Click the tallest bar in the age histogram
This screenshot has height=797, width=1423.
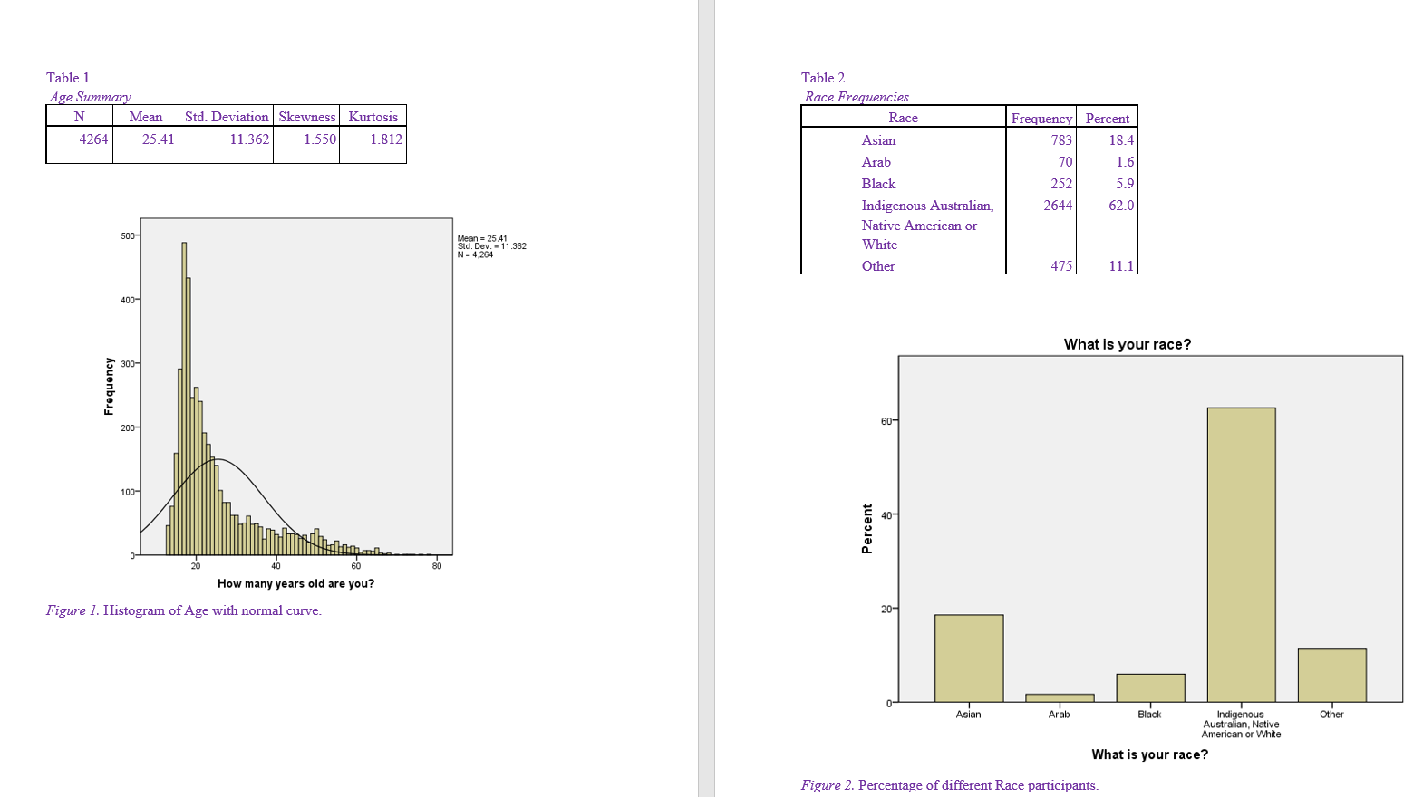(184, 398)
